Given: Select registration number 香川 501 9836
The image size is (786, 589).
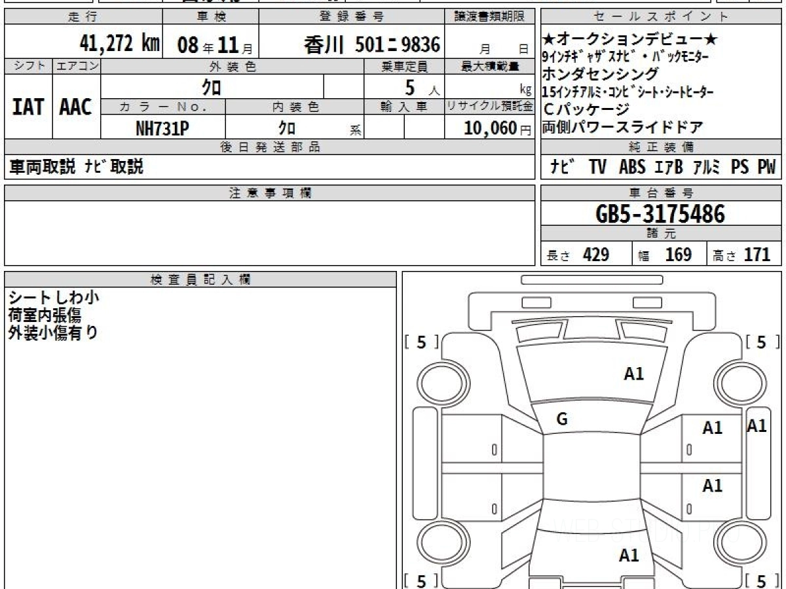Looking at the screenshot, I should (x=372, y=44).
